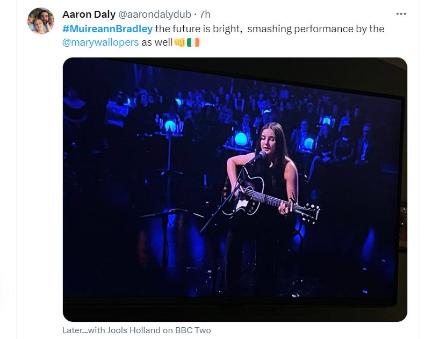Open the Aaron Daly display name

coord(89,15)
